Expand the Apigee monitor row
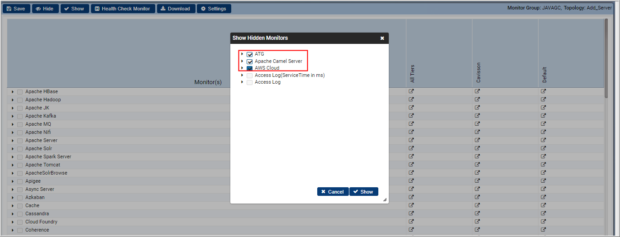Screen dimensions: 620x237 [13, 181]
